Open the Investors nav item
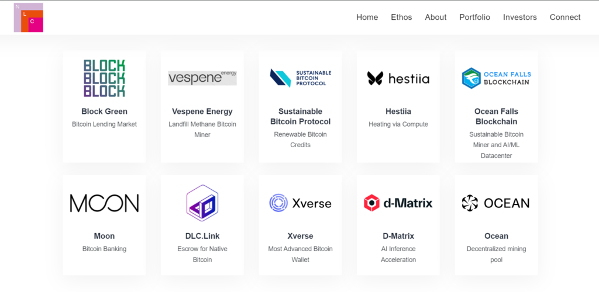Viewport: 599px width, 292px height. coord(520,17)
